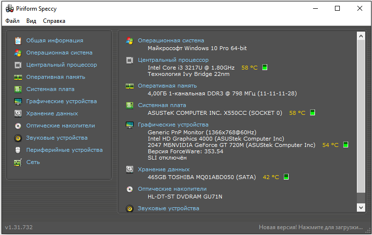Click the network card icon in sidebar

[x=18, y=163]
